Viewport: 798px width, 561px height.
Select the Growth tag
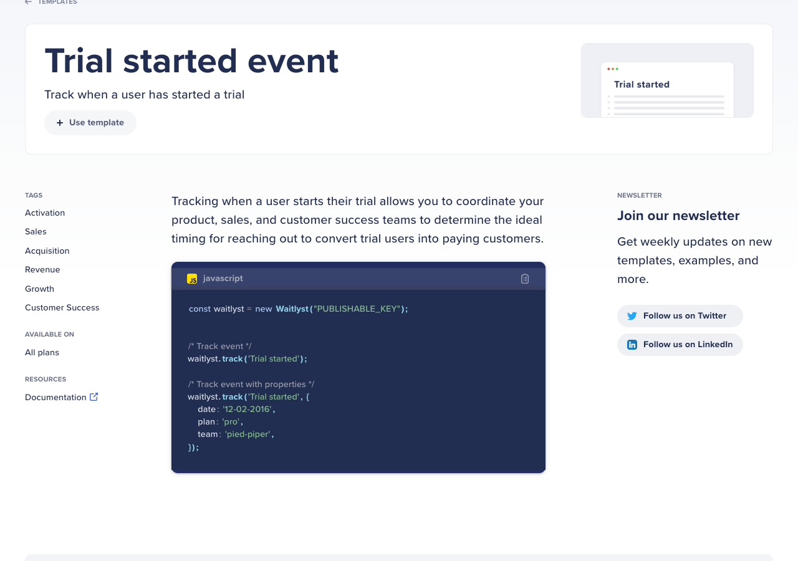(x=39, y=289)
